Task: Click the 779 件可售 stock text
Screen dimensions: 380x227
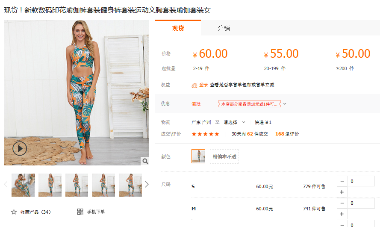Action: pyautogui.click(x=314, y=186)
